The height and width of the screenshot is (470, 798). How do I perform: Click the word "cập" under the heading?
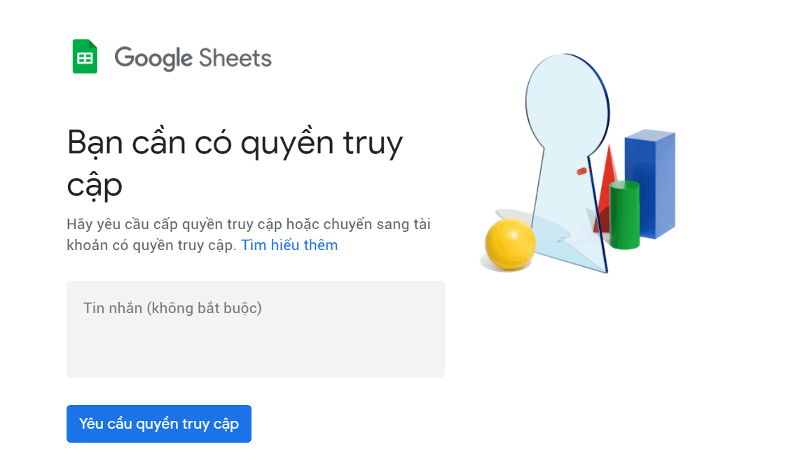click(95, 186)
